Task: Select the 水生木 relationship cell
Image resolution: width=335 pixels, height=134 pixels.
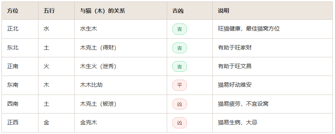Action: [121, 29]
